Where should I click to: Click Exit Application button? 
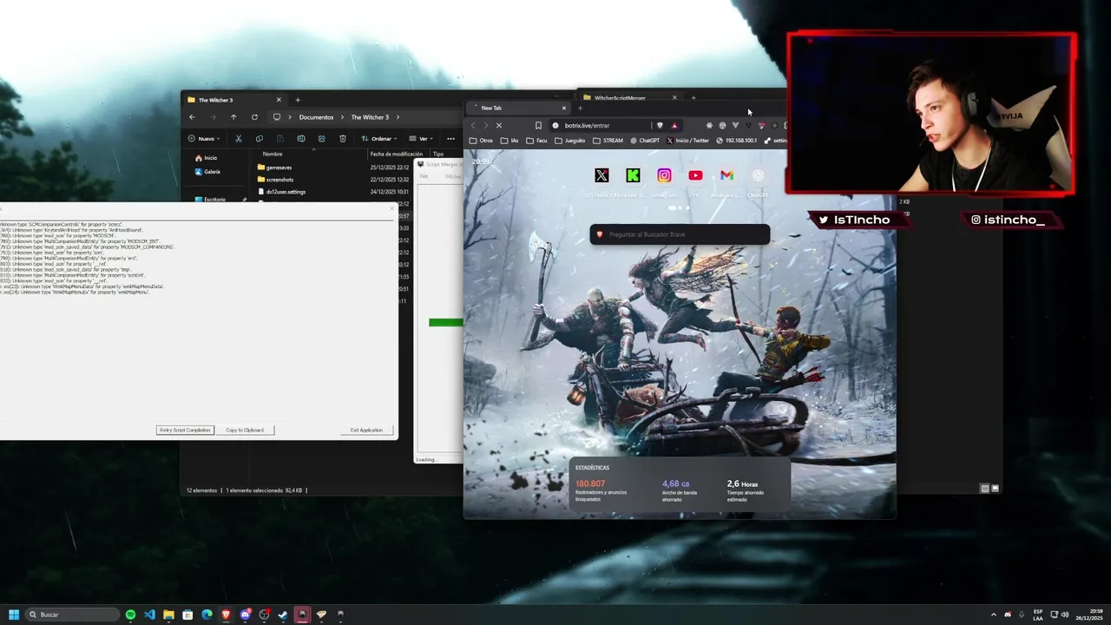tap(366, 430)
